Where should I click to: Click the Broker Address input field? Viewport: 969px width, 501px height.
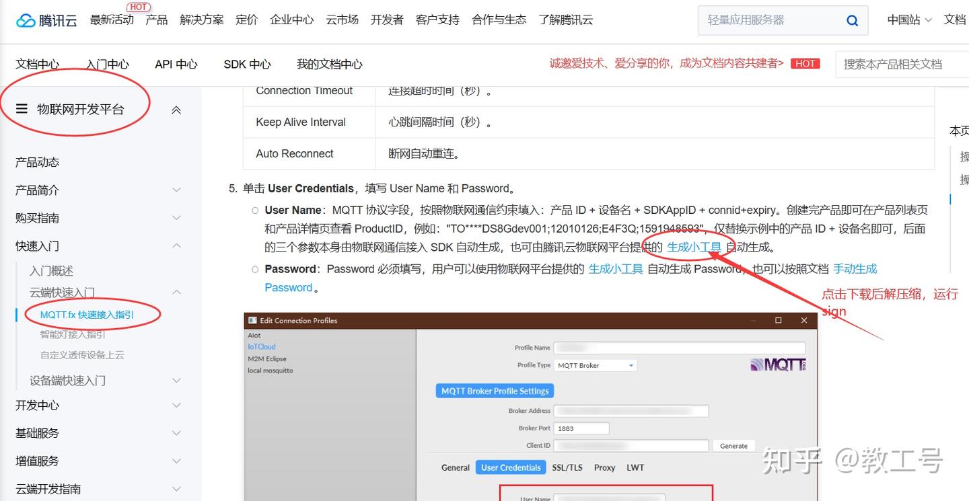(631, 411)
